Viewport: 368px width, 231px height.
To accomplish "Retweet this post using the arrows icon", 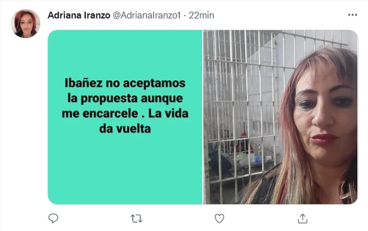I will coord(136,218).
